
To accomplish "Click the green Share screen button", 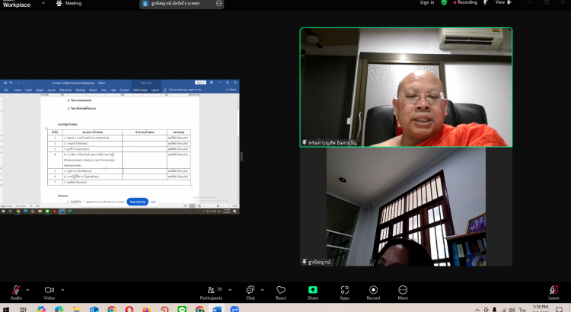I will [x=313, y=292].
